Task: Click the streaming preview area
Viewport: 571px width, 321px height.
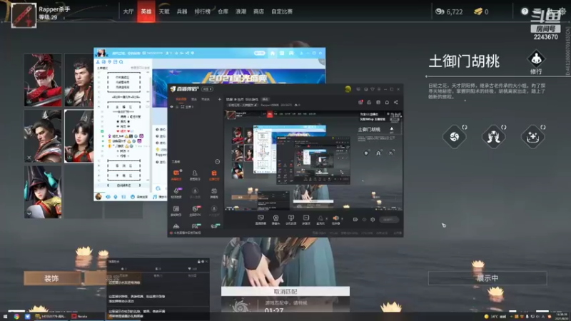Action: pyautogui.click(x=313, y=160)
